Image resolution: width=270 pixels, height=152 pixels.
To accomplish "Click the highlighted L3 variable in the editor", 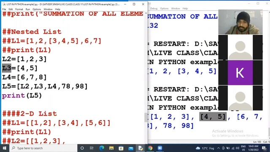I will click(7, 68).
